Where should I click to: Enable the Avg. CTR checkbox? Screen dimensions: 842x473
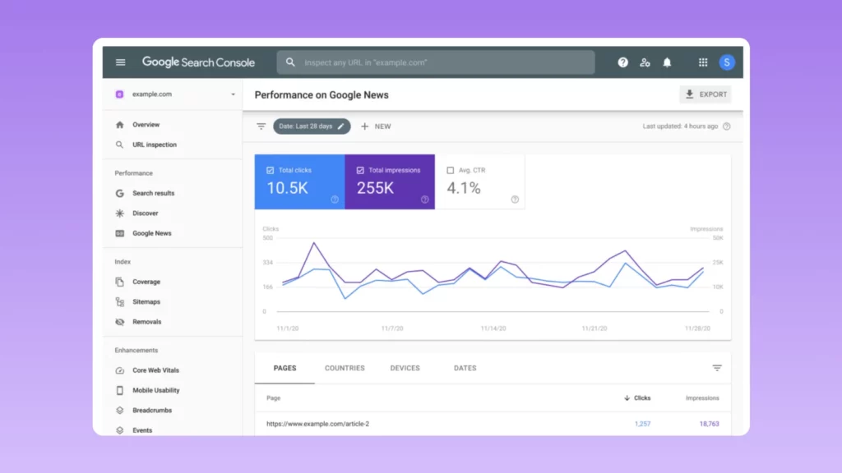click(x=451, y=170)
